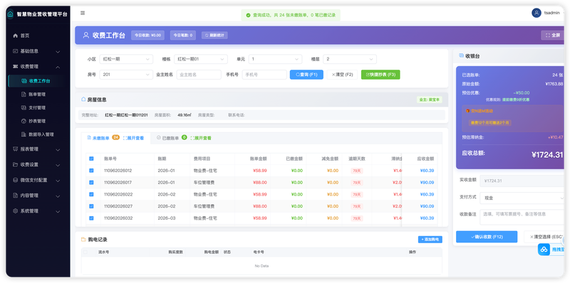This screenshot has height=283, width=570.
Task: Expand the 报表管理 sidebar menu
Action: pos(36,149)
